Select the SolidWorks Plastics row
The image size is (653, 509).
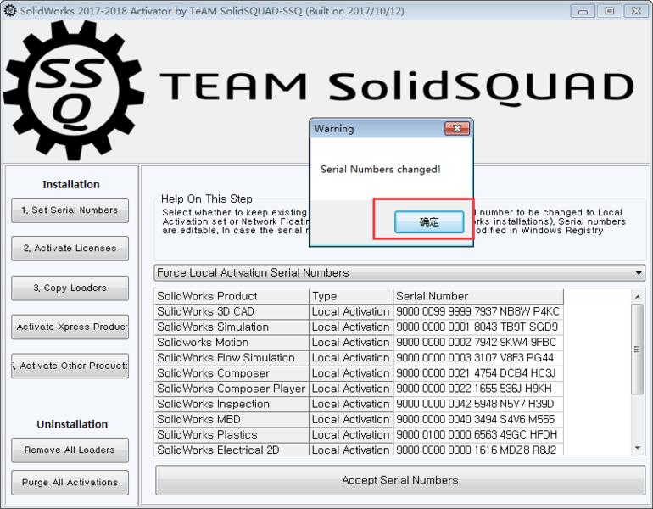pyautogui.click(x=359, y=435)
